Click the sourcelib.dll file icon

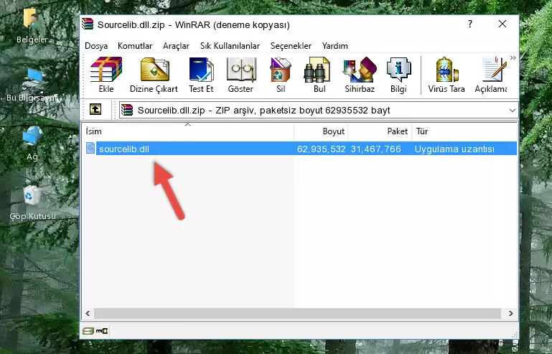(90, 149)
